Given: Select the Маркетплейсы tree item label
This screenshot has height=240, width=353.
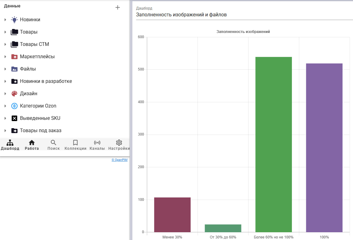Looking at the screenshot, I should (x=37, y=57).
